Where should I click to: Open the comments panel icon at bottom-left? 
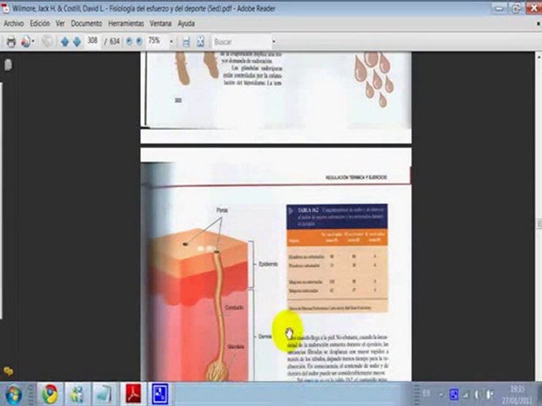(8, 372)
